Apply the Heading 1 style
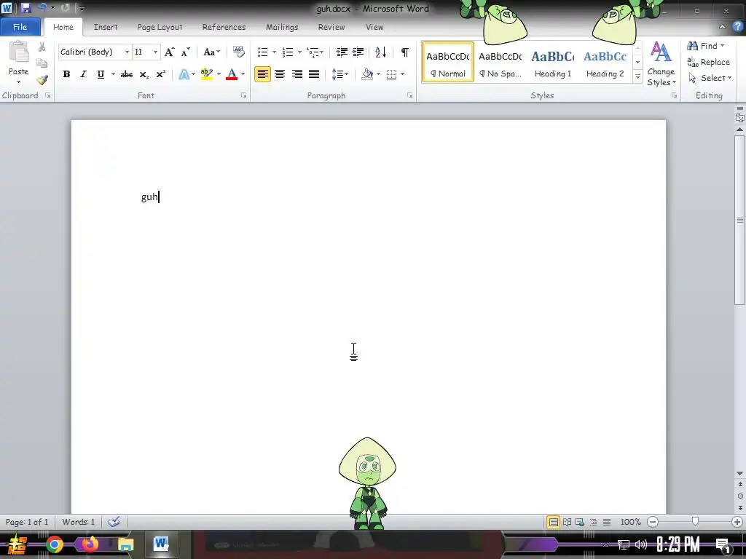The width and height of the screenshot is (746, 559). [553, 62]
